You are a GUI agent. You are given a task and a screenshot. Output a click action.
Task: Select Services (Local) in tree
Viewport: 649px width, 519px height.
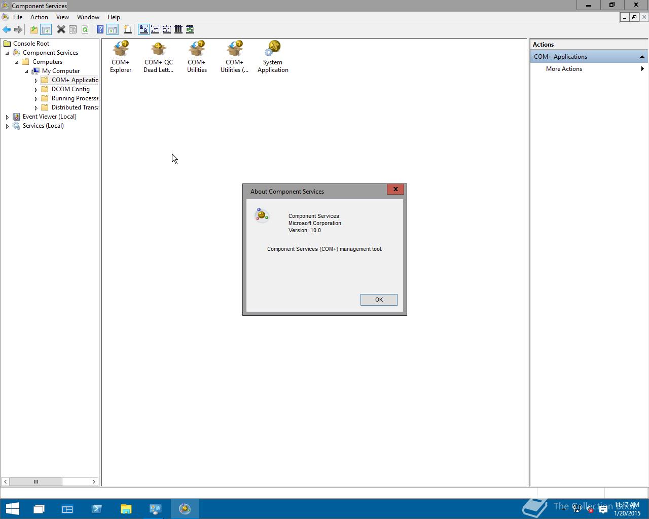(43, 126)
